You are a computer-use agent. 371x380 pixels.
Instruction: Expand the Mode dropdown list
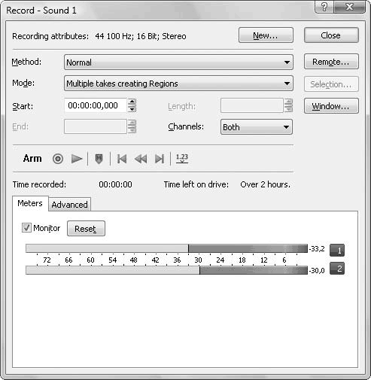[178, 84]
